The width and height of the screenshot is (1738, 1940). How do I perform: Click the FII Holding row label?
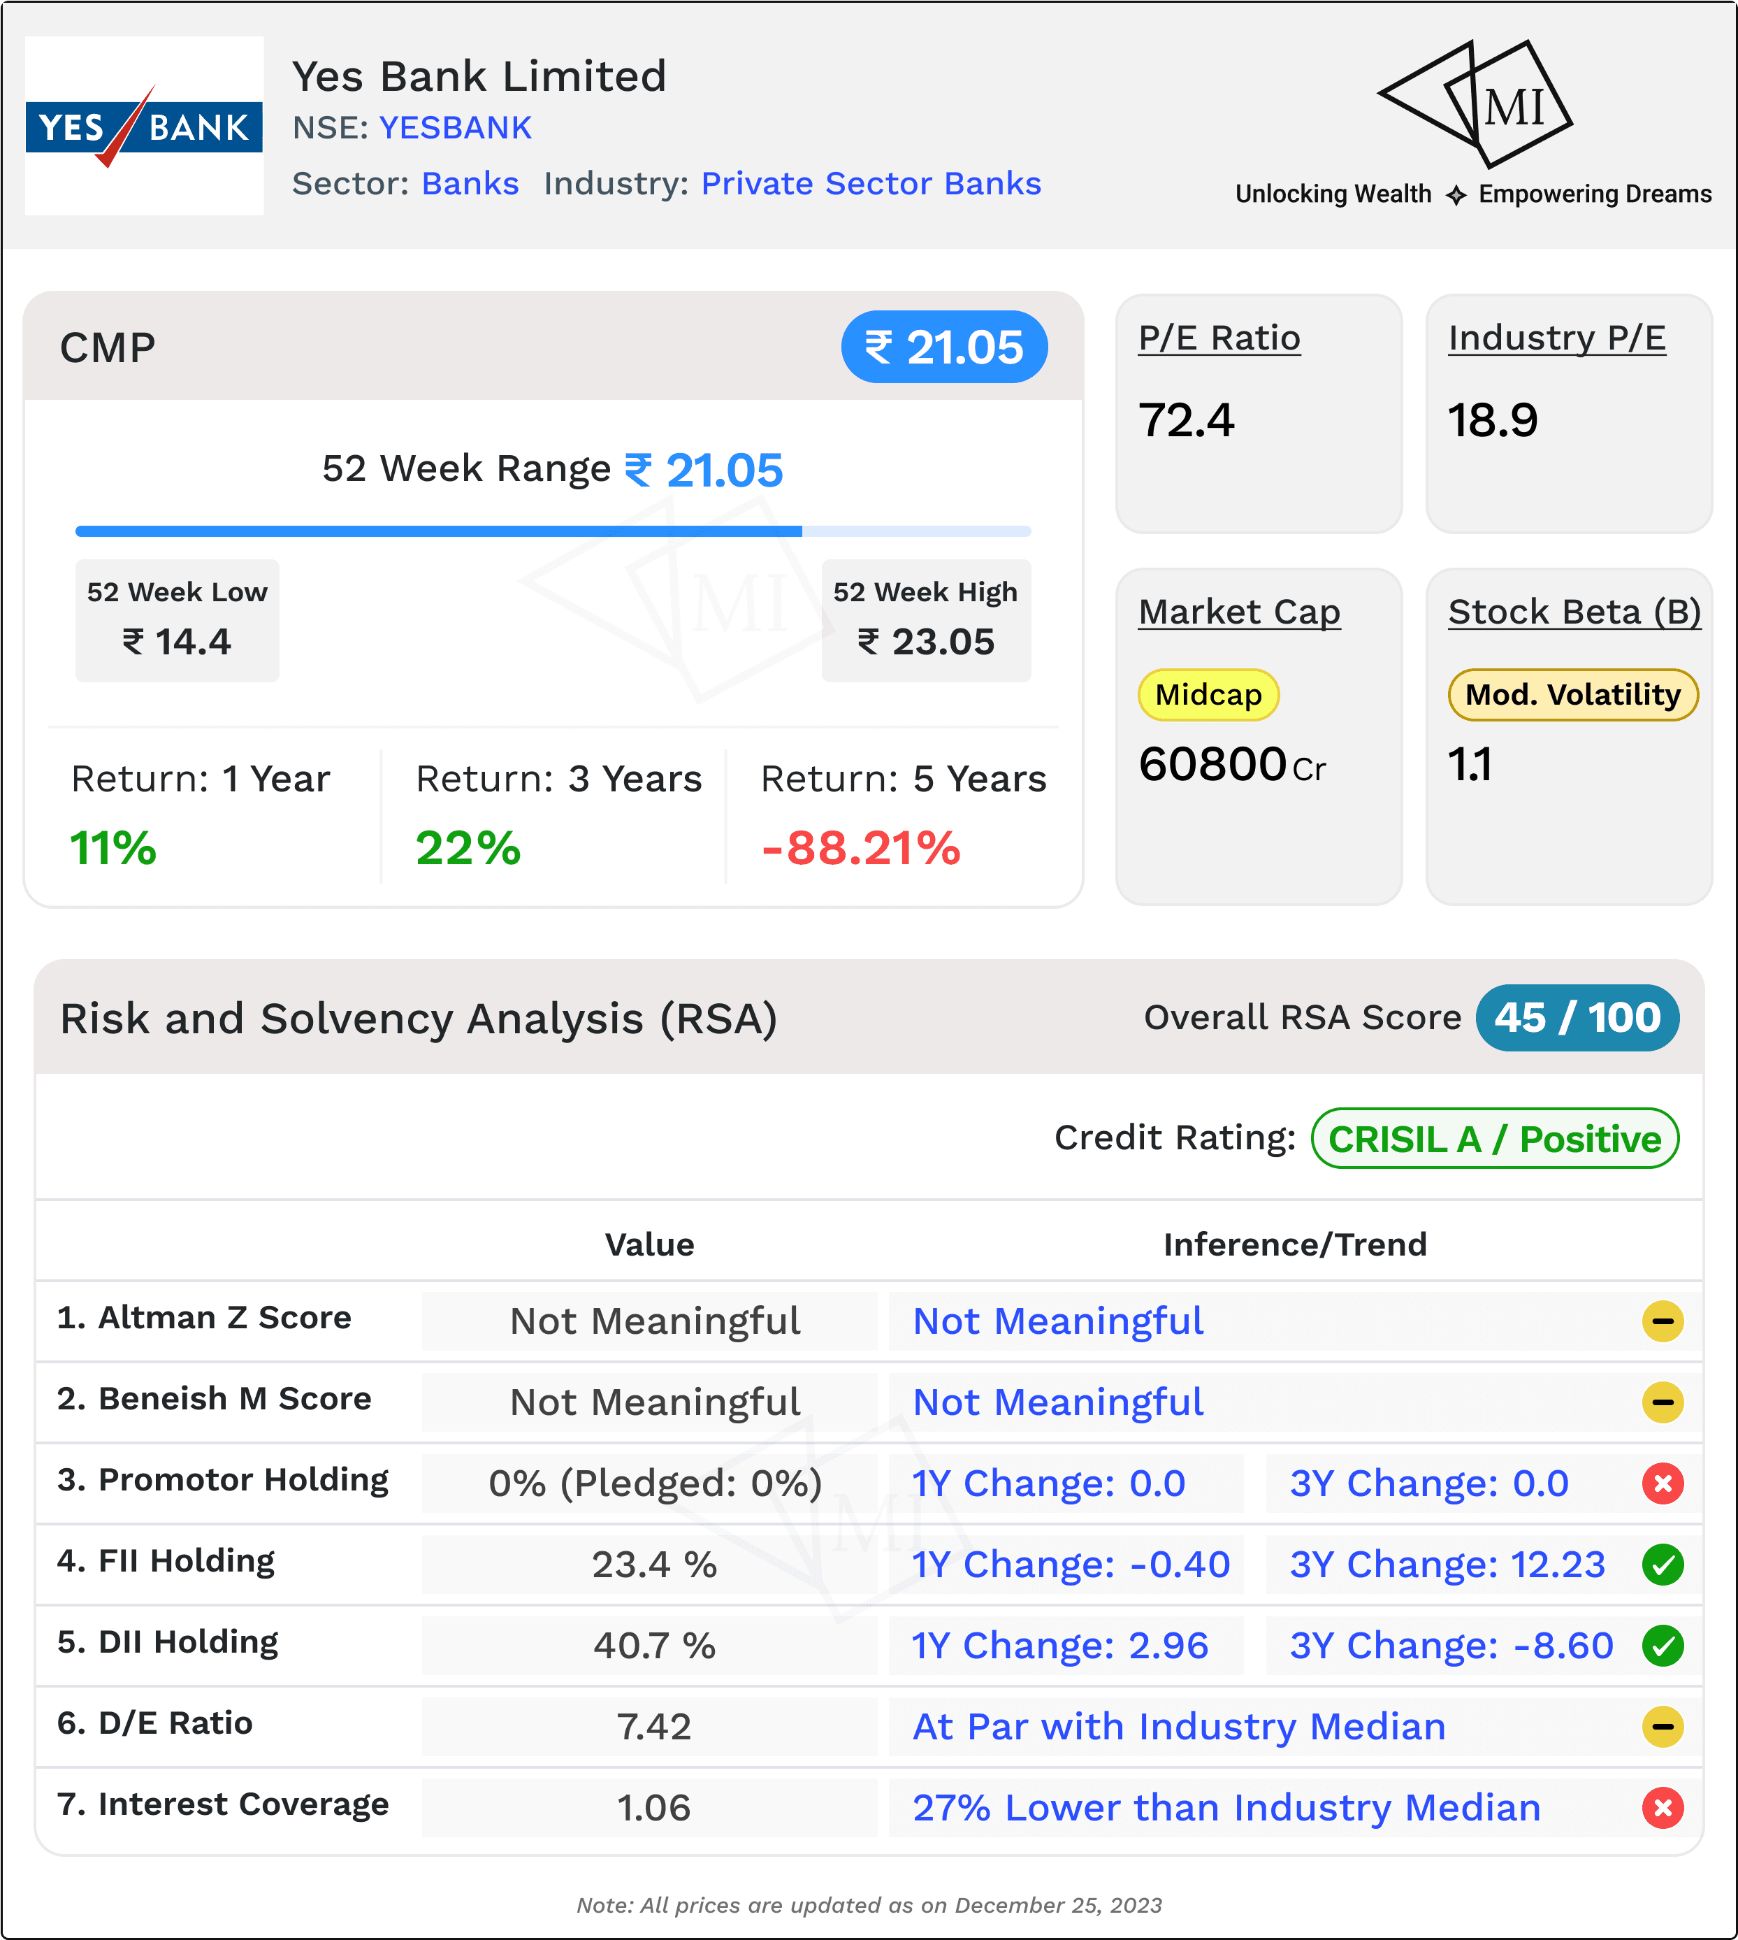[x=166, y=1561]
